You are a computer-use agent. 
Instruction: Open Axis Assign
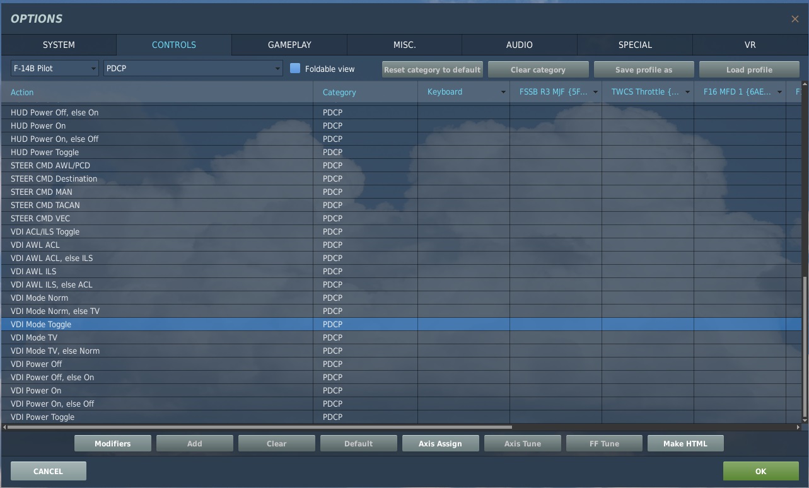(440, 443)
